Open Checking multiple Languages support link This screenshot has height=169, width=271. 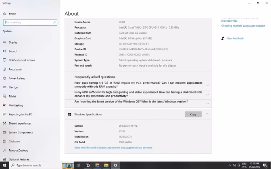[x=243, y=26]
